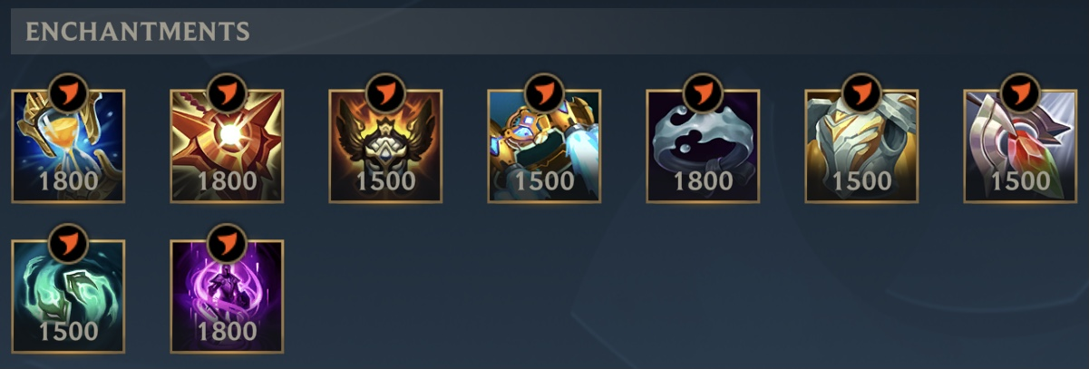Screen dimensions: 1089x369
Task: Select the teal swirling armor enchant
Action: 68,296
